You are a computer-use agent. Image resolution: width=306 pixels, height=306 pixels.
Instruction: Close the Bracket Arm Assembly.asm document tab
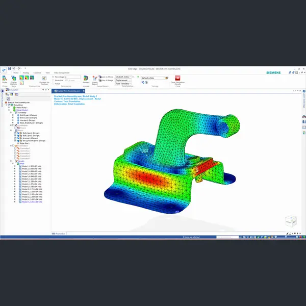[x=84, y=91]
